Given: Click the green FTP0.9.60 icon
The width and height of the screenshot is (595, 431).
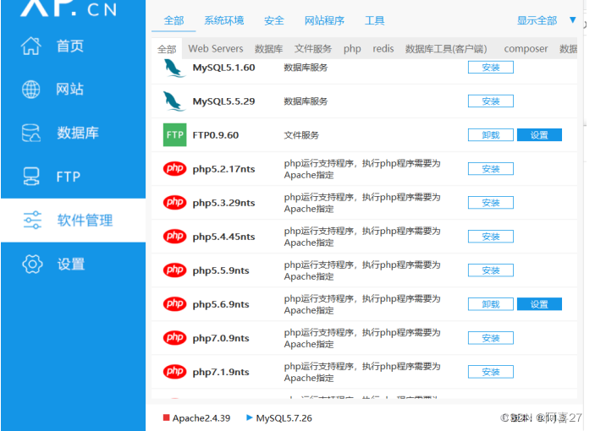Looking at the screenshot, I should pyautogui.click(x=174, y=135).
